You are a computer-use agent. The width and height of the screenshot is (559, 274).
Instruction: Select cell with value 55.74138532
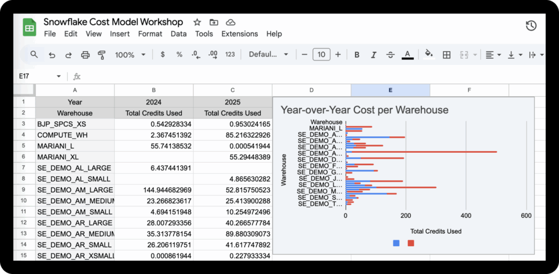pos(154,146)
